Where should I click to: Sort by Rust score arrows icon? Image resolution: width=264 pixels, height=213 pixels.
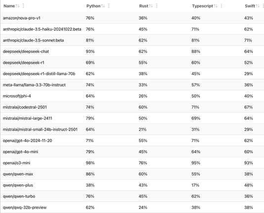point(151,6)
